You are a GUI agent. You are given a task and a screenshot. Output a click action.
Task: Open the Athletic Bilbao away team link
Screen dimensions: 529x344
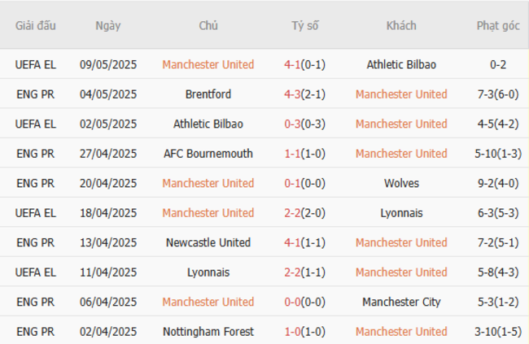tap(401, 64)
